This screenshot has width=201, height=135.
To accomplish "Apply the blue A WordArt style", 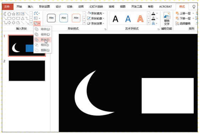I will click(x=128, y=19).
